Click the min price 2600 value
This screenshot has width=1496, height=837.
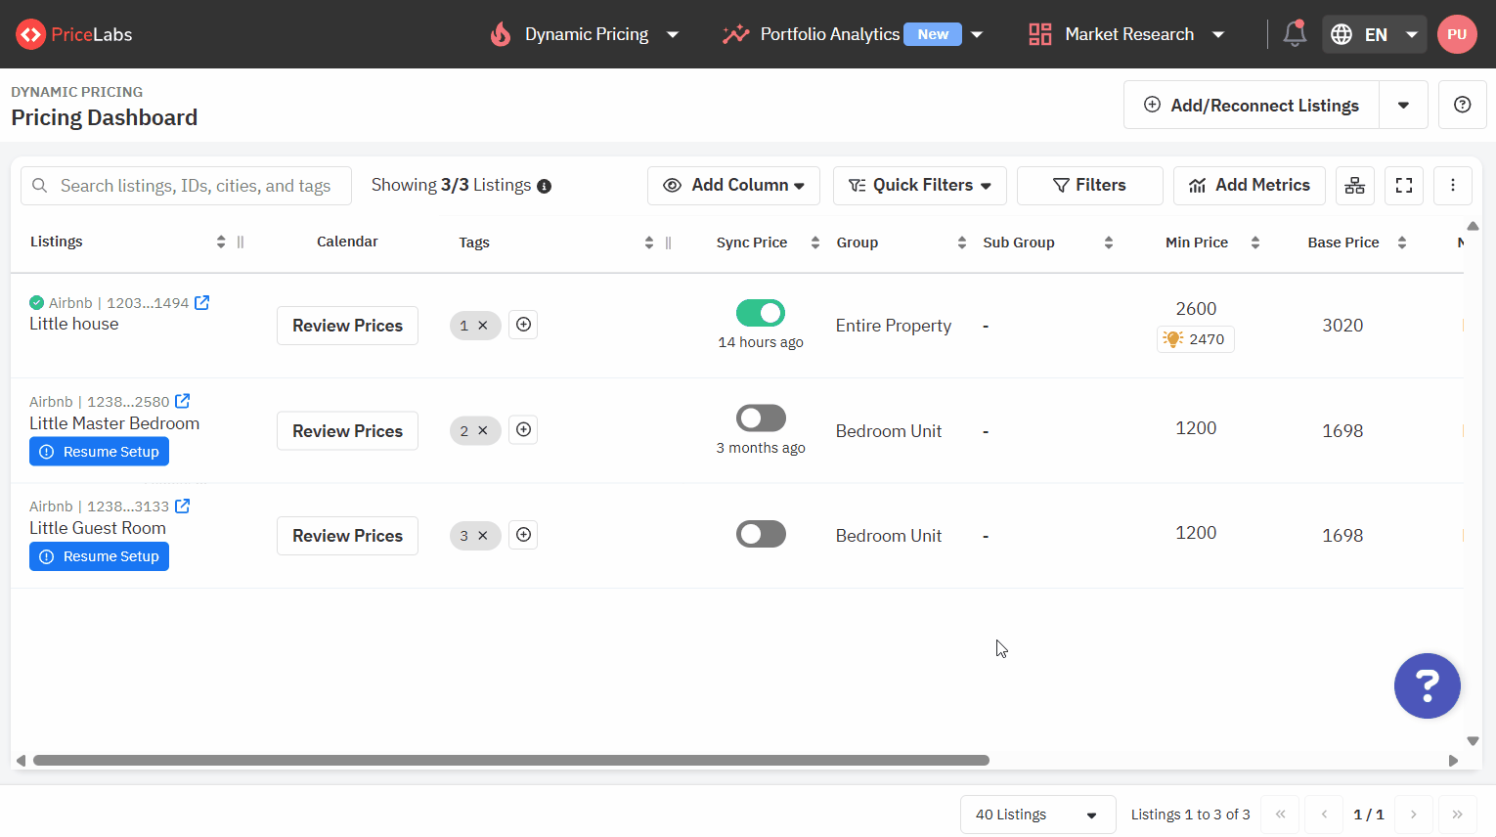1196,309
